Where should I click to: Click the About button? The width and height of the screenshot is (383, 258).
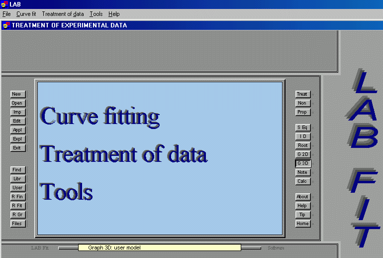pos(303,197)
